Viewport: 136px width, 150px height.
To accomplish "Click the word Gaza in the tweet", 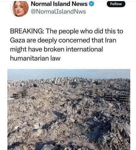I will 18,40.
